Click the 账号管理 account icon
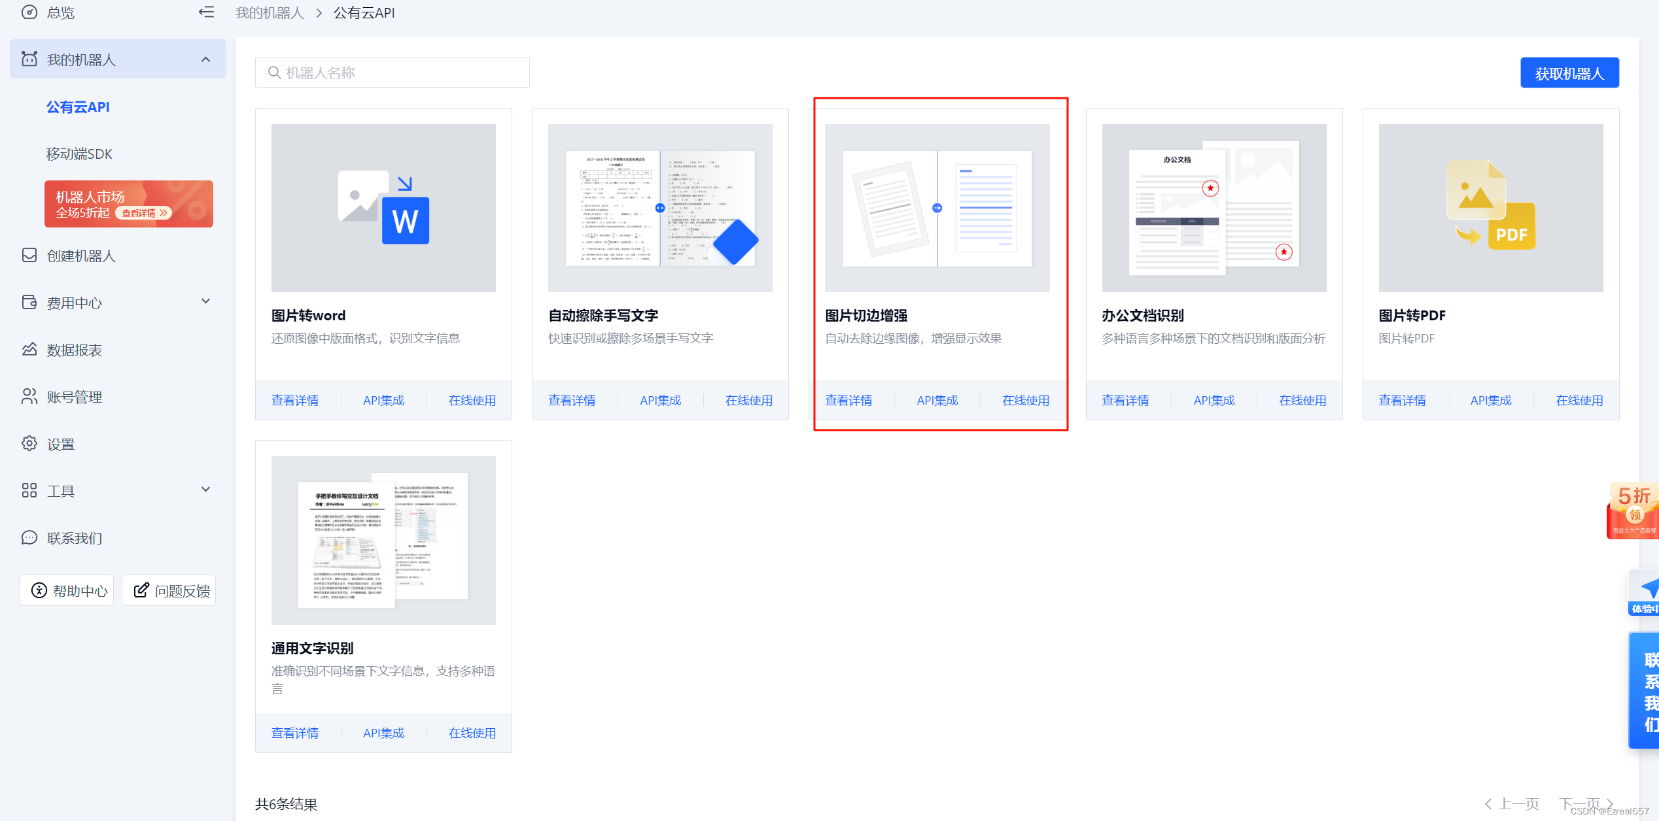The width and height of the screenshot is (1659, 821). 29,396
